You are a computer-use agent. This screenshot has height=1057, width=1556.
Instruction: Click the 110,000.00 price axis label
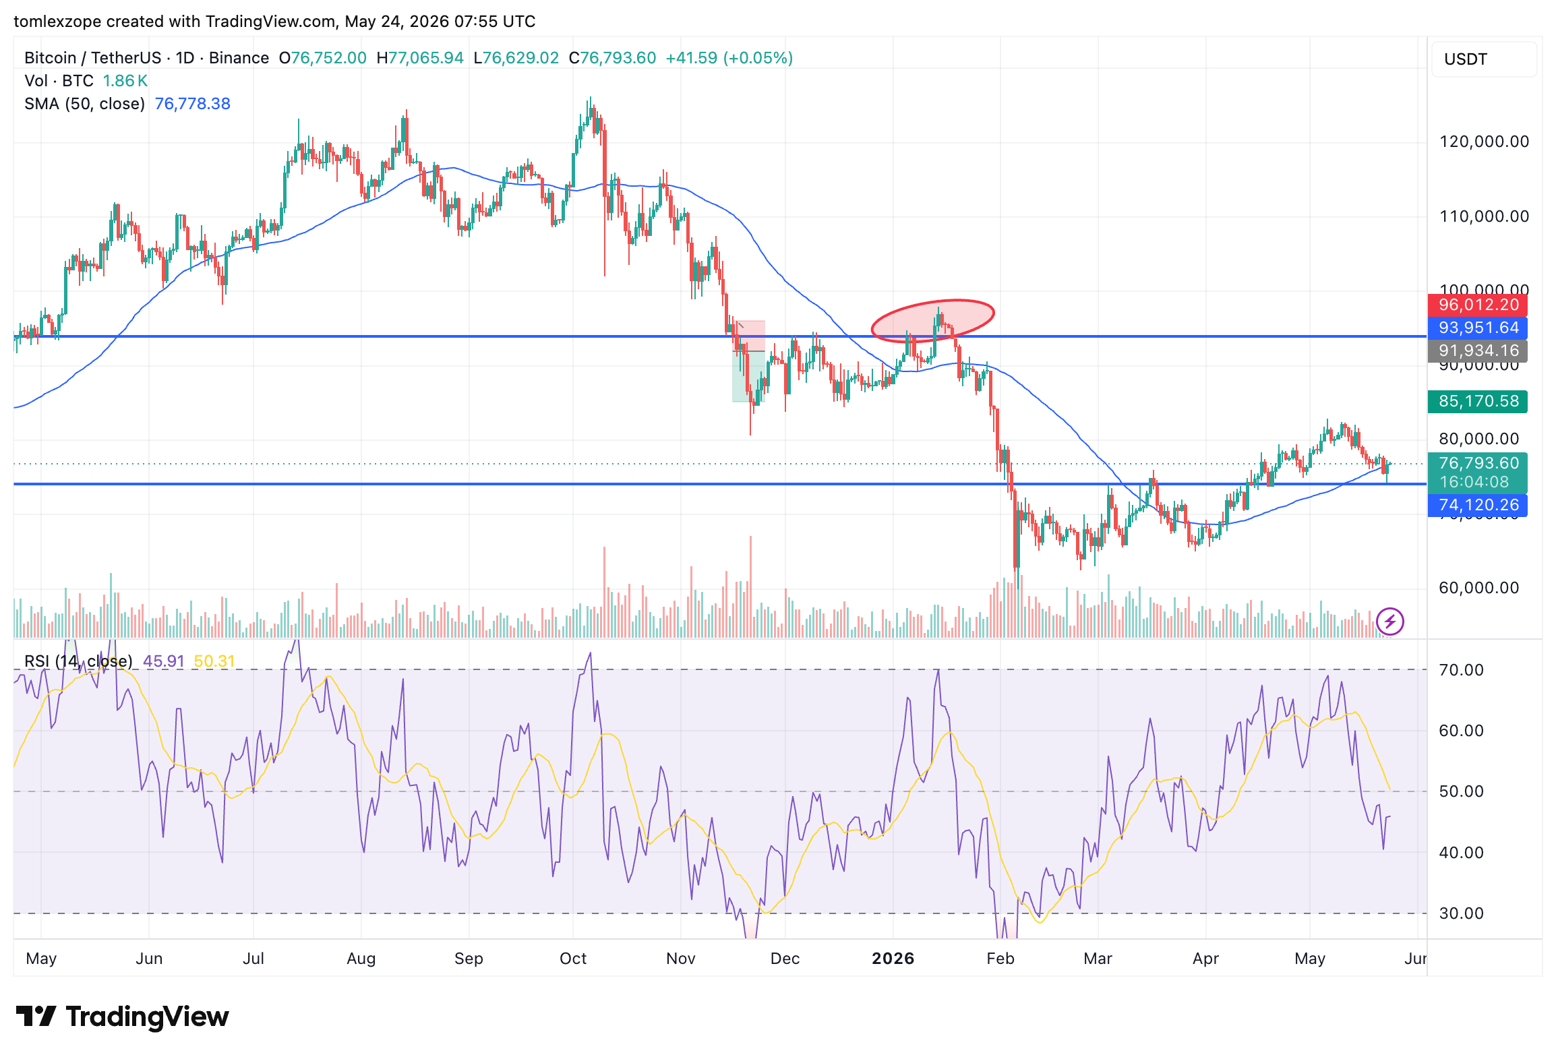pyautogui.click(x=1484, y=216)
